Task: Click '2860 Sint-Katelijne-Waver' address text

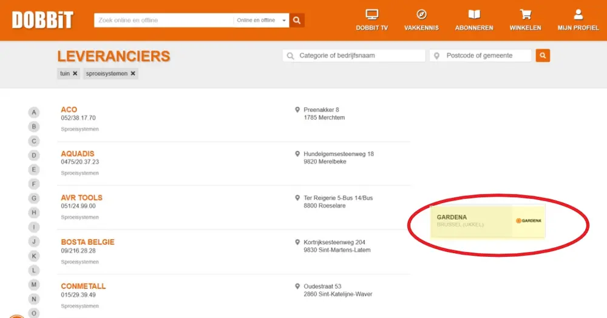Action: point(338,294)
